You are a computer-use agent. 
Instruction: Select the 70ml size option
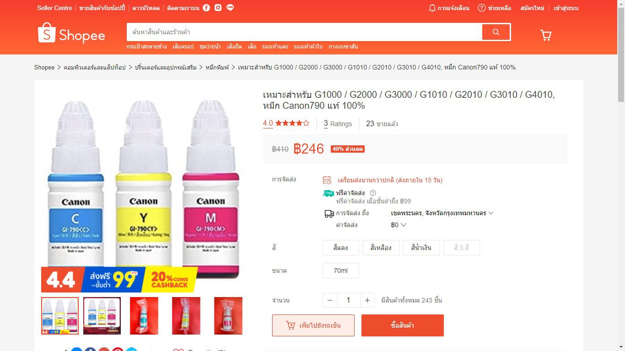coord(341,271)
